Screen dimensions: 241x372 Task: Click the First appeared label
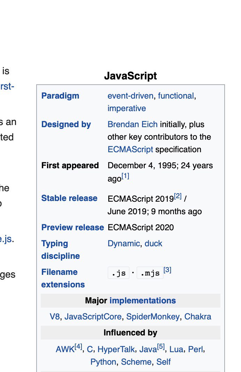pyautogui.click(x=70, y=165)
